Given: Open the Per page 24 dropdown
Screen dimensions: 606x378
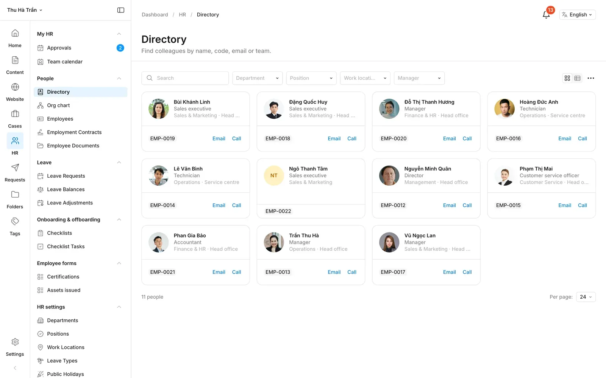Looking at the screenshot, I should point(586,297).
